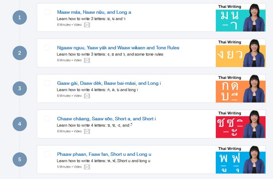Go to Chaaw cháang, Saaw sôo lesson link
The width and height of the screenshot is (273, 179).
coord(106,119)
